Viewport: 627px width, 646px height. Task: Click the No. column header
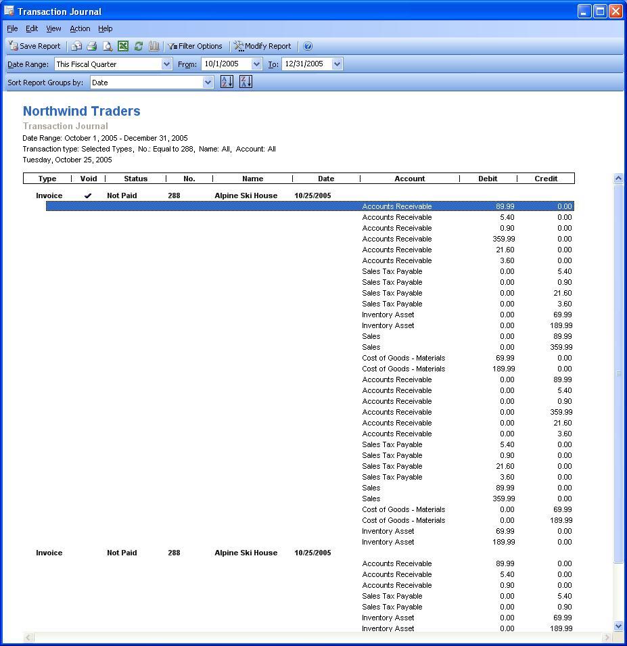189,179
